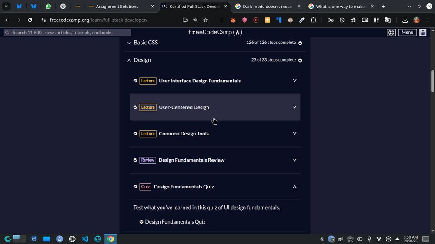Screen dimensions: 435x244
Task: Expand Design Fundamentals Review chevron
Action: 294,160
